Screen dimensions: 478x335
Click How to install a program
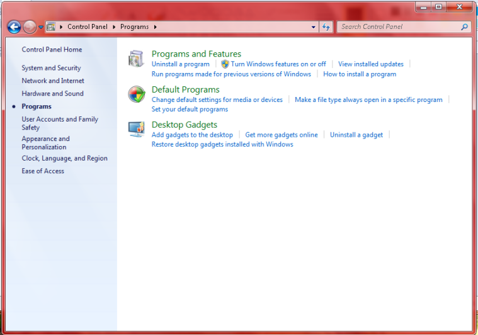pos(360,74)
